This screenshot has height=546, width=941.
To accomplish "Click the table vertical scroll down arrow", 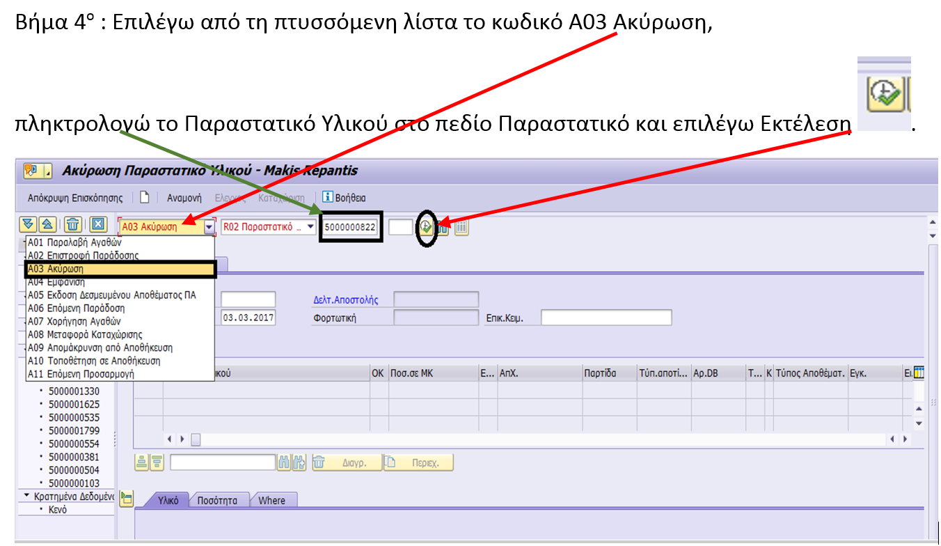I will (918, 423).
